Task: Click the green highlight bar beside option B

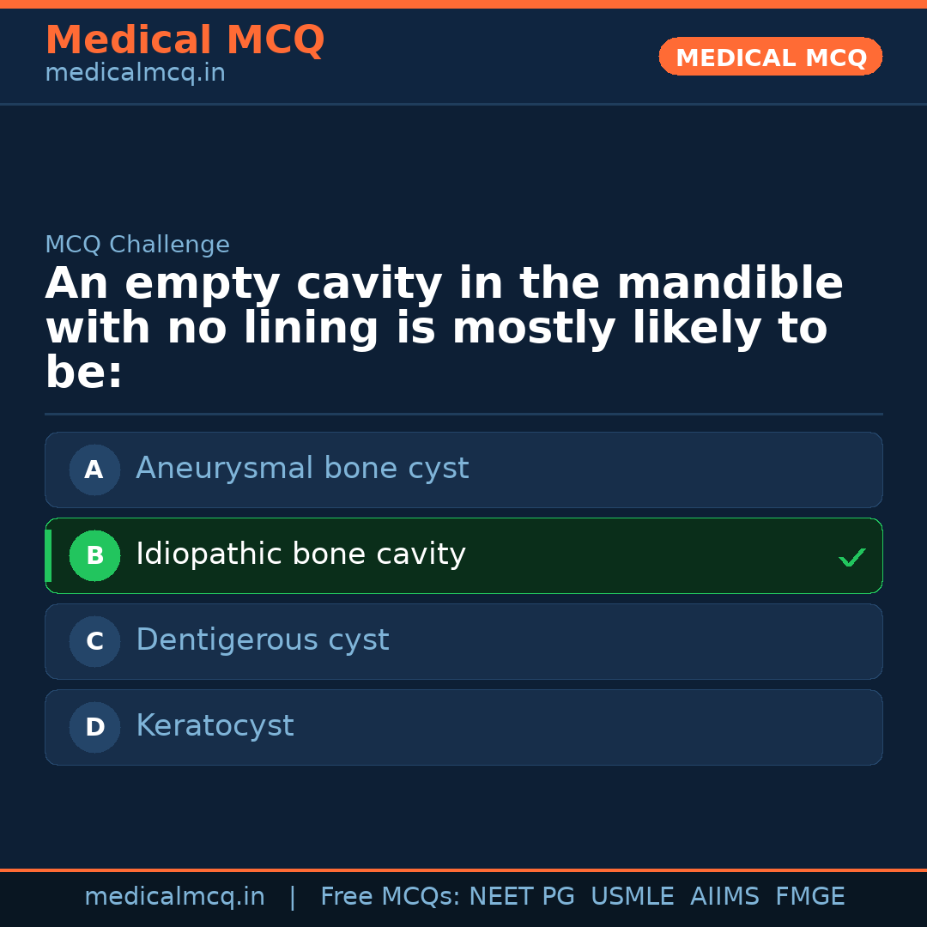Action: [48, 555]
